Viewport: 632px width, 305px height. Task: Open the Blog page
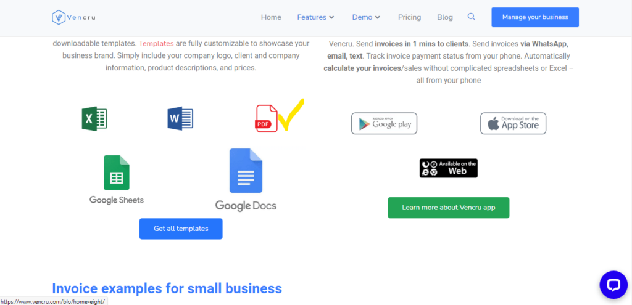[445, 17]
